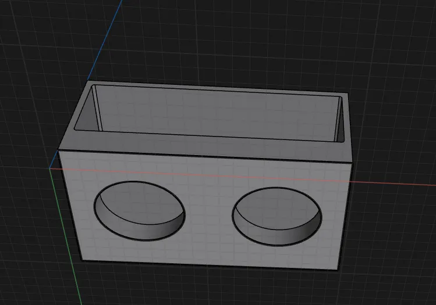
Task: Select the left circular hole on the block
Action: click(140, 211)
